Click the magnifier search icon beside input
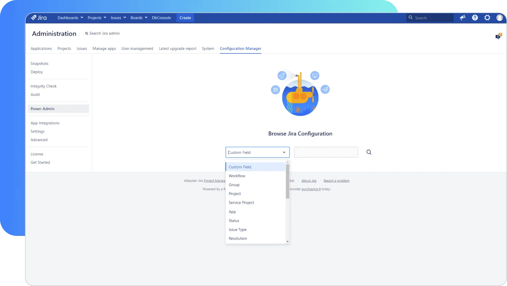 [369, 152]
